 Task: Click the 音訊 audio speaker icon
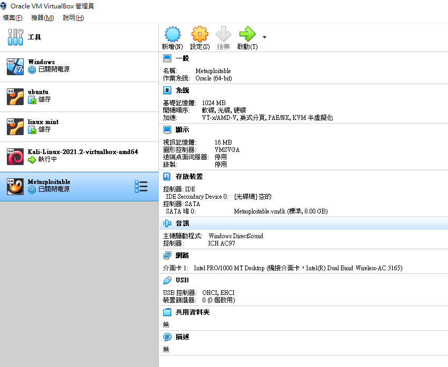(167, 223)
